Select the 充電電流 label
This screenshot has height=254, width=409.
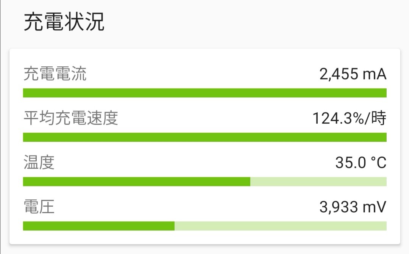point(55,74)
